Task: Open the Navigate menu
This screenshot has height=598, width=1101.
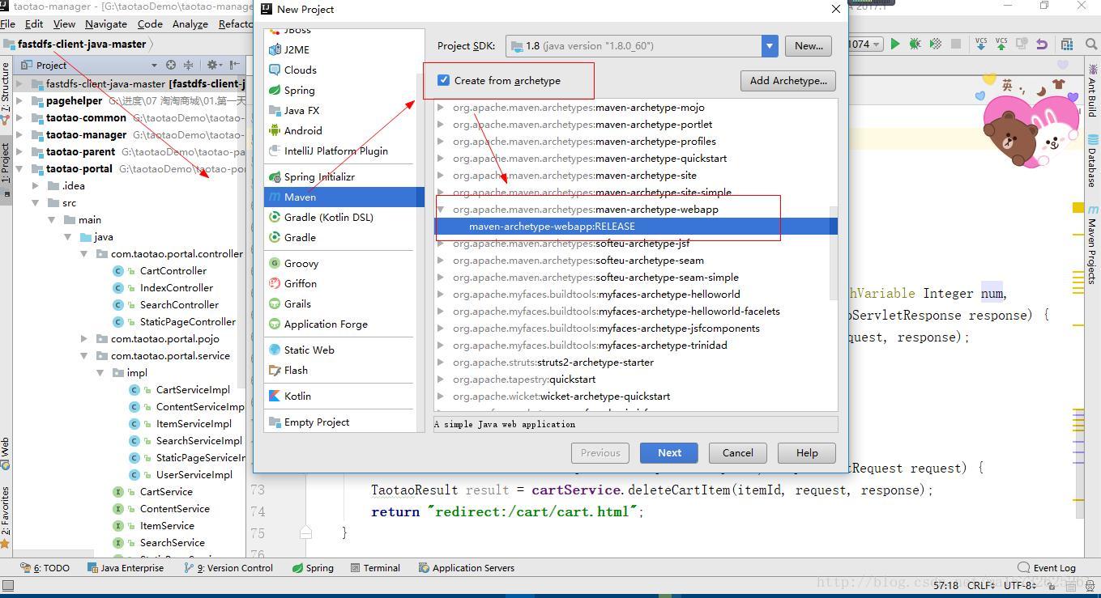Action: pyautogui.click(x=106, y=24)
